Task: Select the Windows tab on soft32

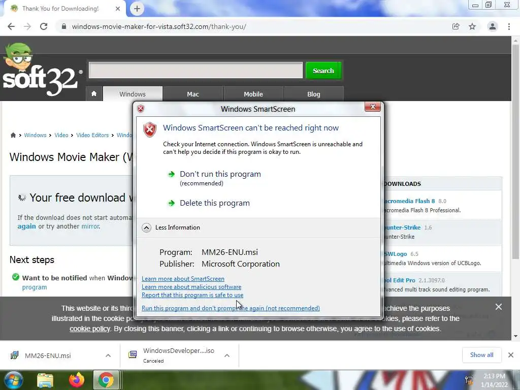Action: [x=133, y=94]
